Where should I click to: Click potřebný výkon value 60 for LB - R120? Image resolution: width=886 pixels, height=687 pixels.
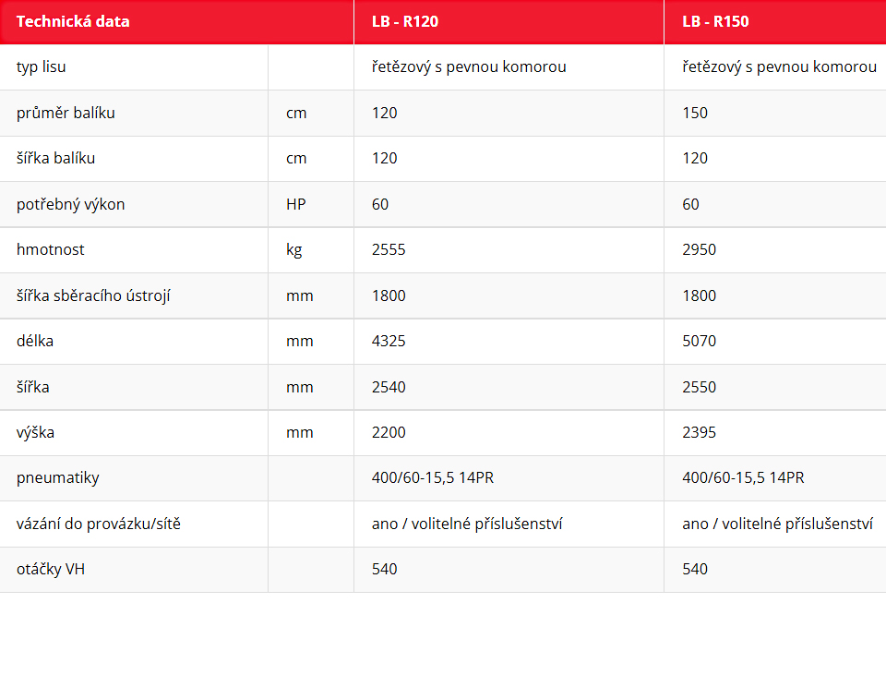click(x=380, y=204)
